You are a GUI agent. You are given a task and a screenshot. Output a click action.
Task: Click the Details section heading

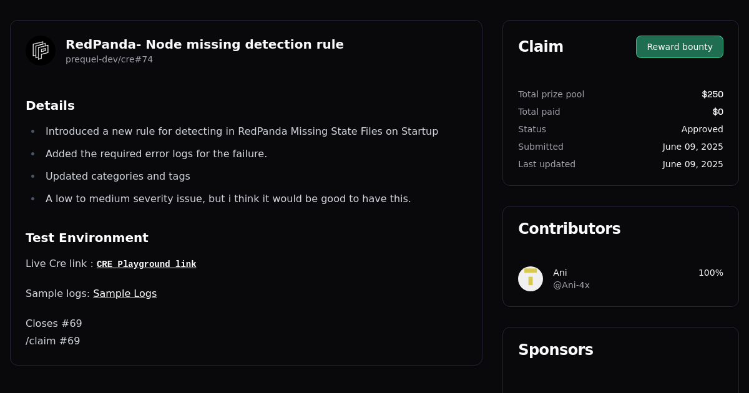coord(50,105)
